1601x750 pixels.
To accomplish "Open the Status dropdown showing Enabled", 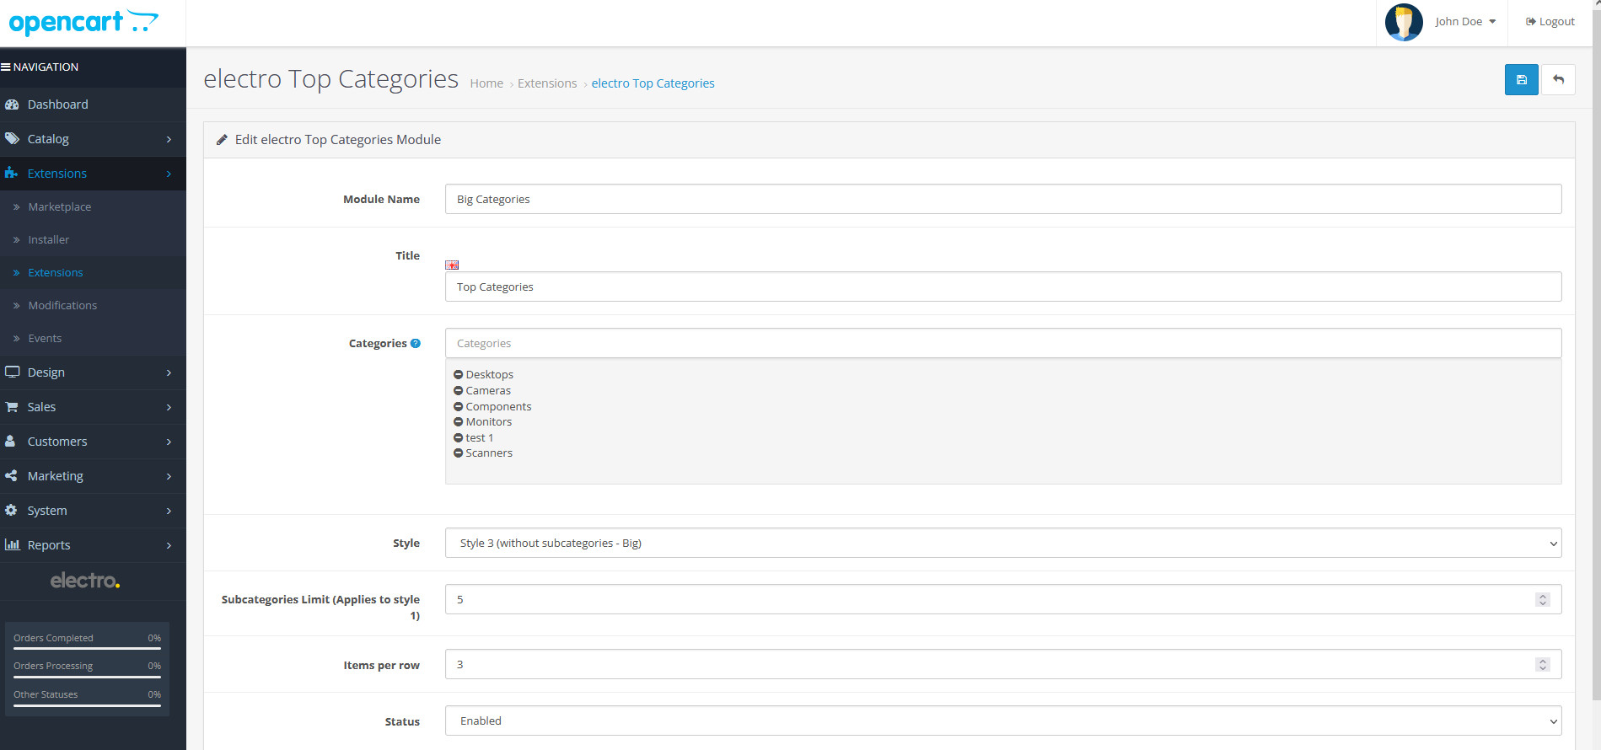I will click(x=1003, y=721).
